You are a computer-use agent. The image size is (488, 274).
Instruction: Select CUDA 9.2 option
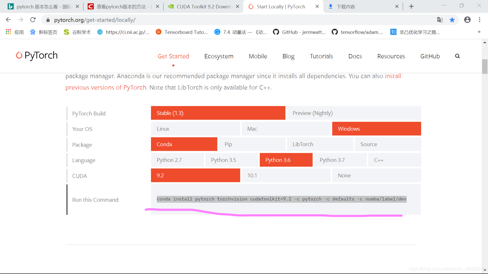click(195, 175)
